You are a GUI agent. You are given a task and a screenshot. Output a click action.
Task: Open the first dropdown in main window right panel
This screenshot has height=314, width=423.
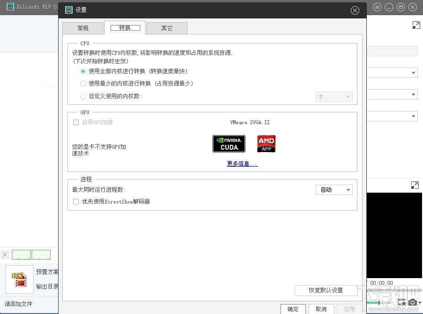tap(392, 73)
